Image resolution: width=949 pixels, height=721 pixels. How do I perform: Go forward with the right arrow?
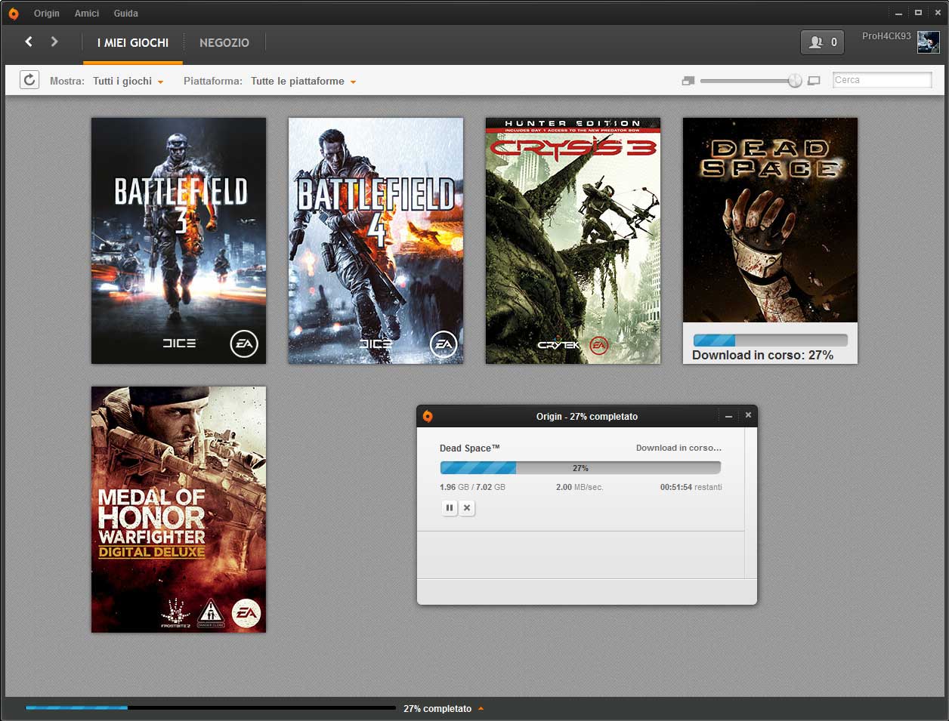(54, 42)
